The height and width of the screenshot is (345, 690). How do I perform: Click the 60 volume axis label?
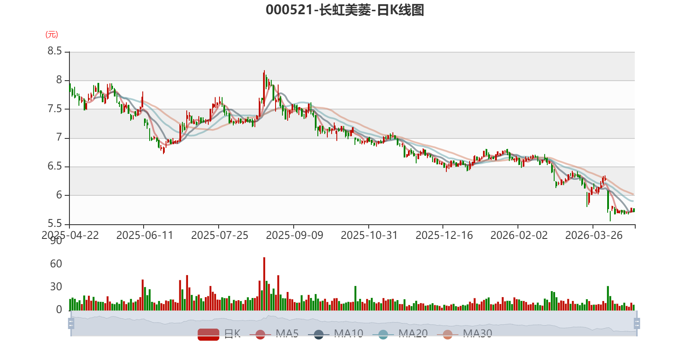[56, 264]
